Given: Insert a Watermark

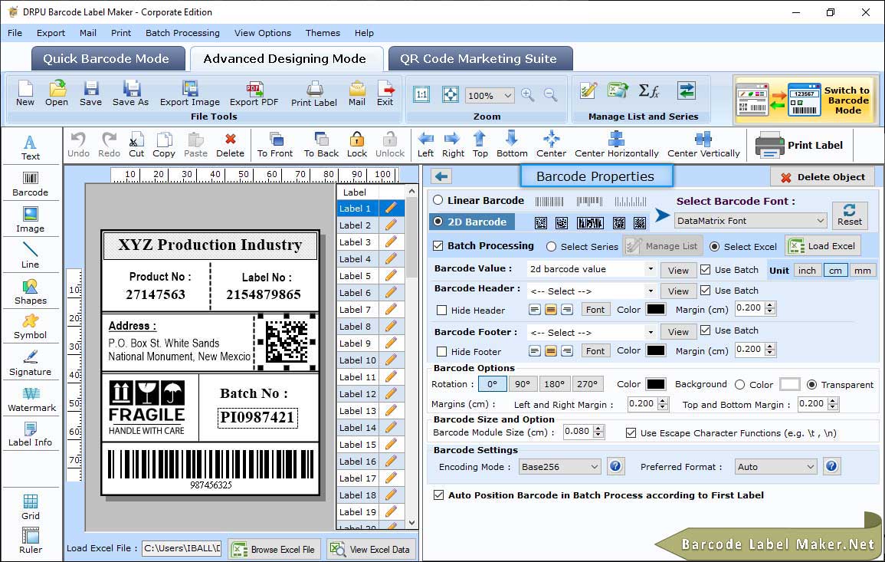Looking at the screenshot, I should (31, 399).
